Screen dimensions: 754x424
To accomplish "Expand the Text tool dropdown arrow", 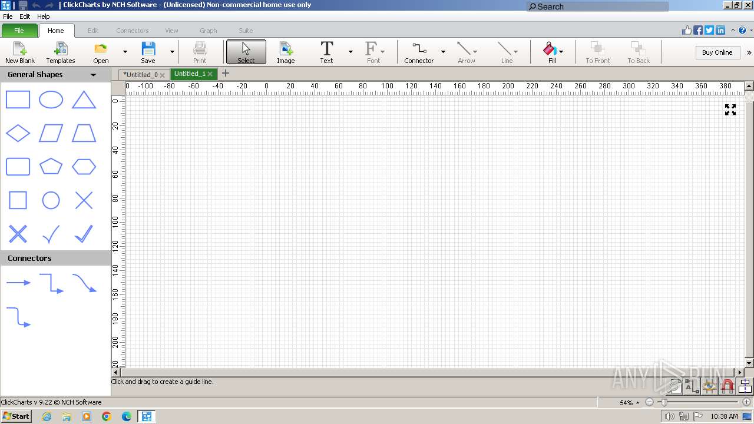I will click(x=350, y=52).
